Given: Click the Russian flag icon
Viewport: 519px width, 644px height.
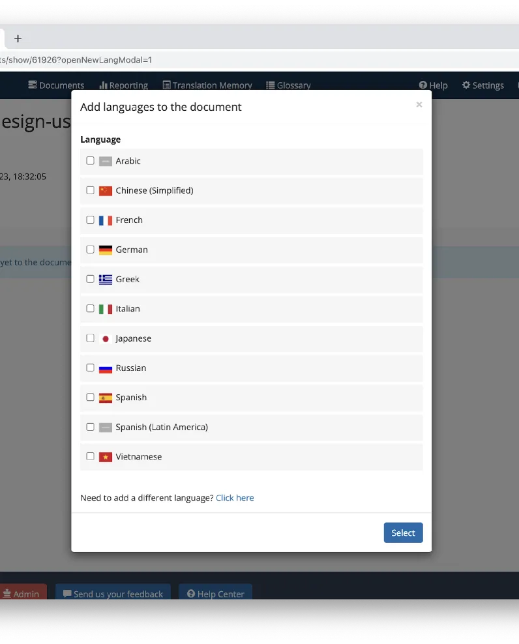Looking at the screenshot, I should [106, 369].
